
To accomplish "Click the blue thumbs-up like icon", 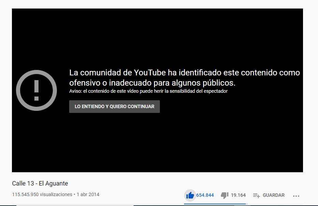I will (190, 195).
